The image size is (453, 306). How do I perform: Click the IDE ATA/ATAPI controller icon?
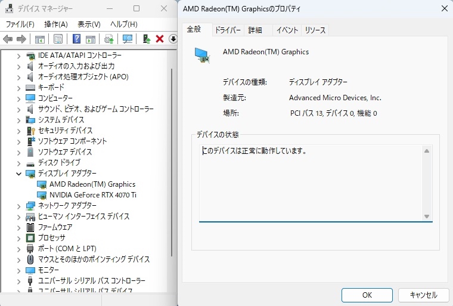click(30, 55)
